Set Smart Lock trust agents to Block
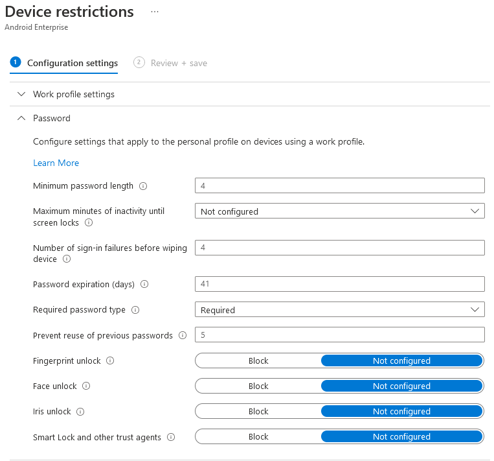Image resolution: width=494 pixels, height=461 pixels. (258, 437)
